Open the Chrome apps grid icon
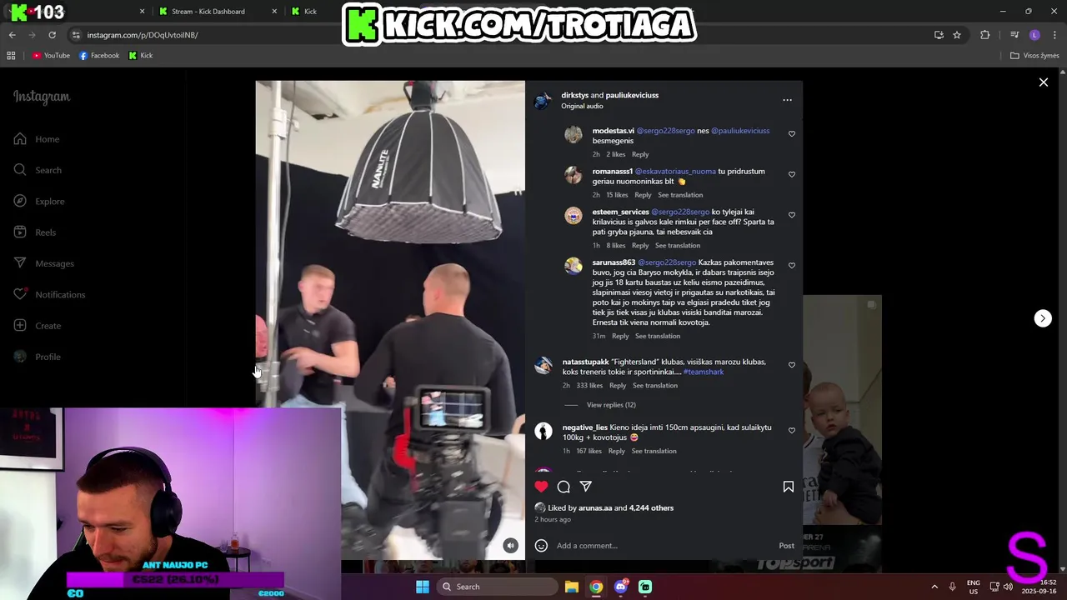Viewport: 1067px width, 600px height. tap(11, 56)
